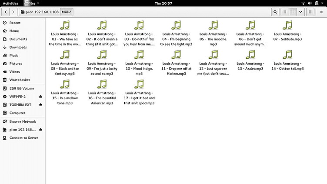This screenshot has width=327, height=184.
Task: Select track 04 I'm beginning to see the light icon
Action: (176, 25)
